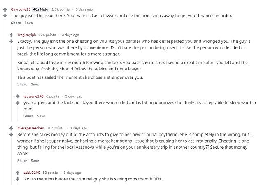Downvote AverageHeathen's comment
This screenshot has height=185, width=261.
(11, 134)
